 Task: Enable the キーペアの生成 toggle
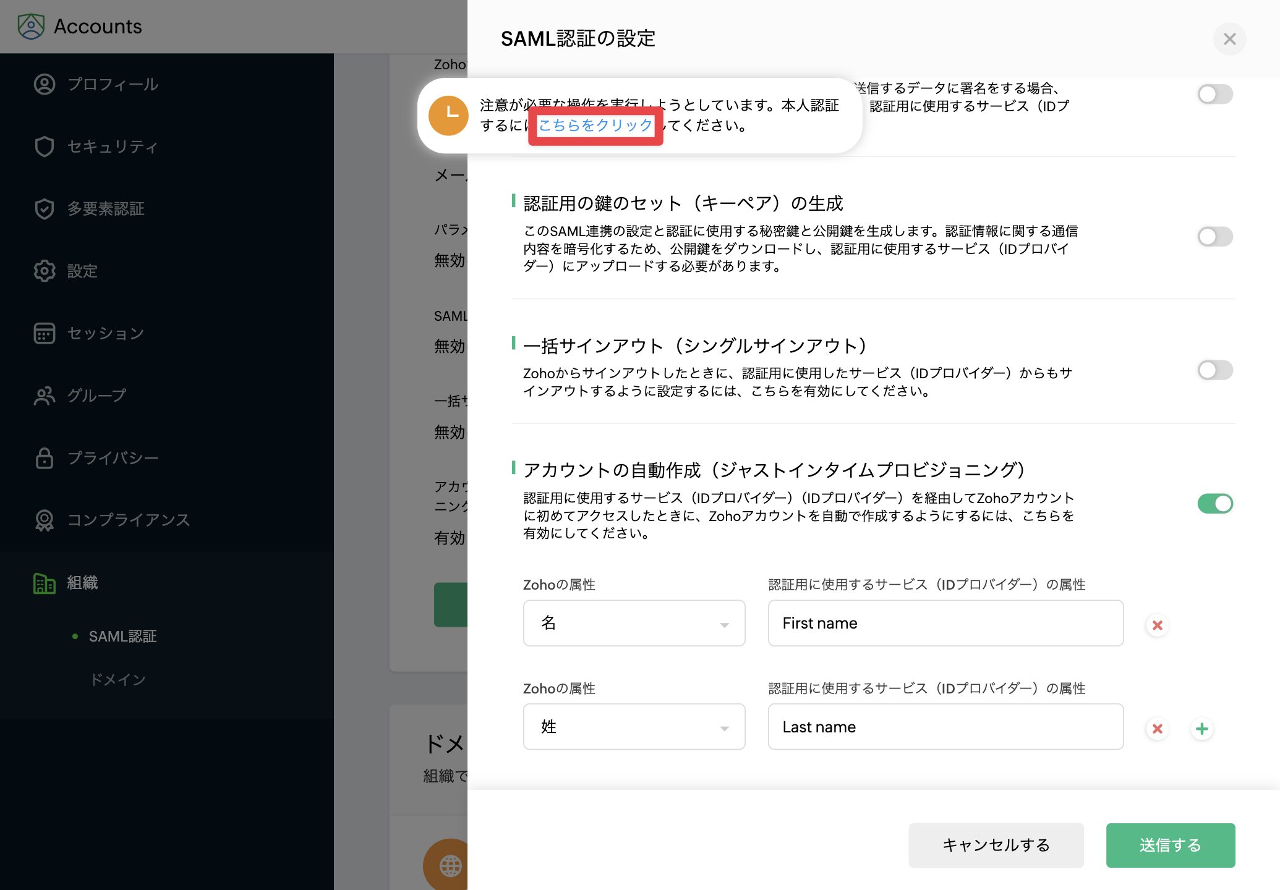(x=1215, y=236)
